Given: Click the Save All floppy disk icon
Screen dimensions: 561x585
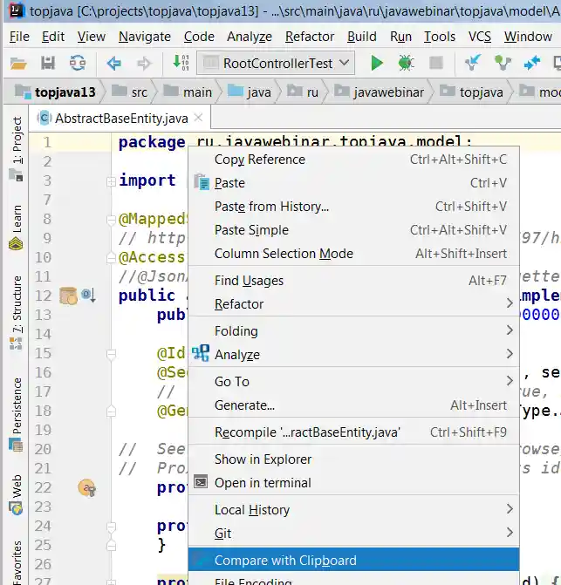Looking at the screenshot, I should tap(48, 63).
